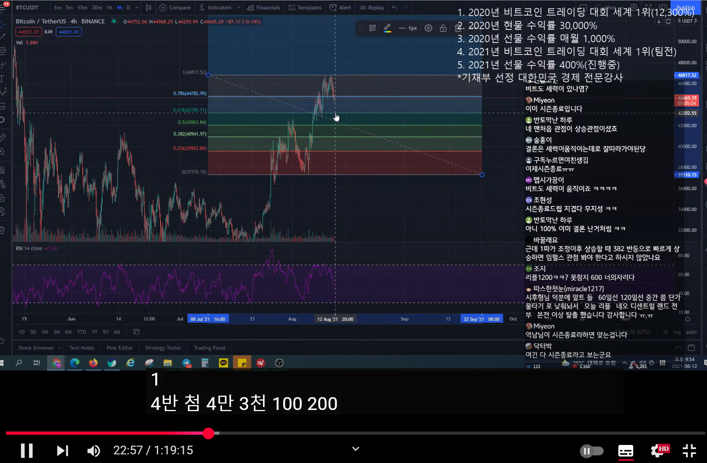Switch to the Strategy Tester tab
Image resolution: width=707 pixels, height=463 pixels.
[x=163, y=348]
